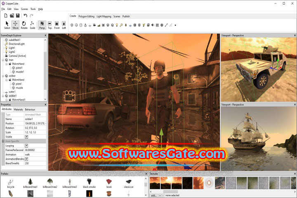Create a plane mesh
Image resolution: width=297 pixels, height=198 pixels.
(90, 25)
